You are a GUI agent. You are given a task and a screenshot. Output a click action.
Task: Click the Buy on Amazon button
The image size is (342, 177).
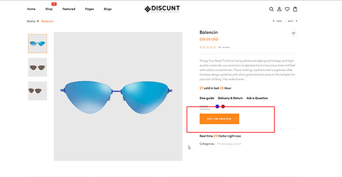click(219, 119)
